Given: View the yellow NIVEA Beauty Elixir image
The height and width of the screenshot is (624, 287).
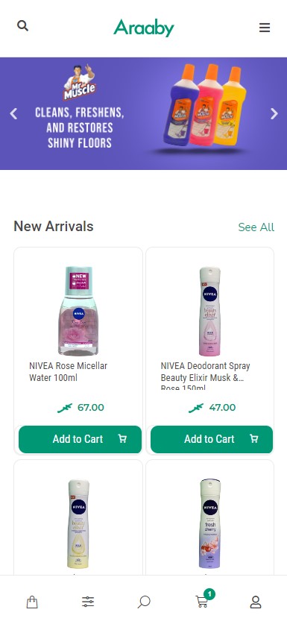Looking at the screenshot, I should point(78,523).
